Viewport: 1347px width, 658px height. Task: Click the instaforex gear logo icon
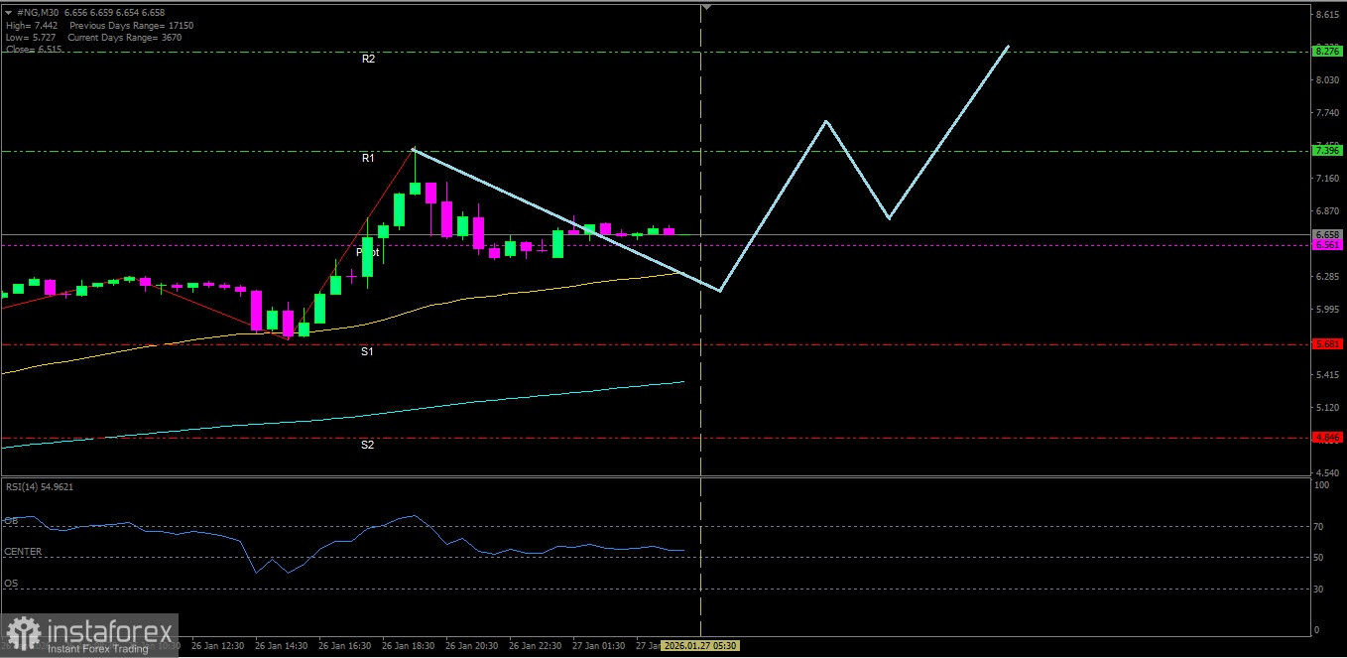[22, 634]
